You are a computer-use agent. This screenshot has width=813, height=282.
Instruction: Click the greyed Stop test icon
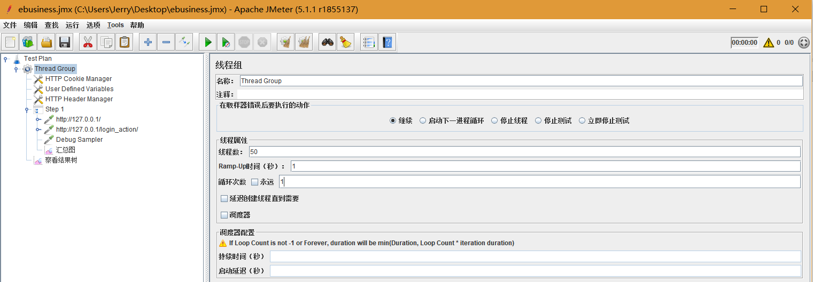click(x=244, y=42)
